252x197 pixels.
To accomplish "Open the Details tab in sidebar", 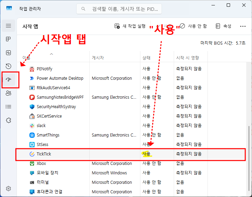I will (8, 106).
